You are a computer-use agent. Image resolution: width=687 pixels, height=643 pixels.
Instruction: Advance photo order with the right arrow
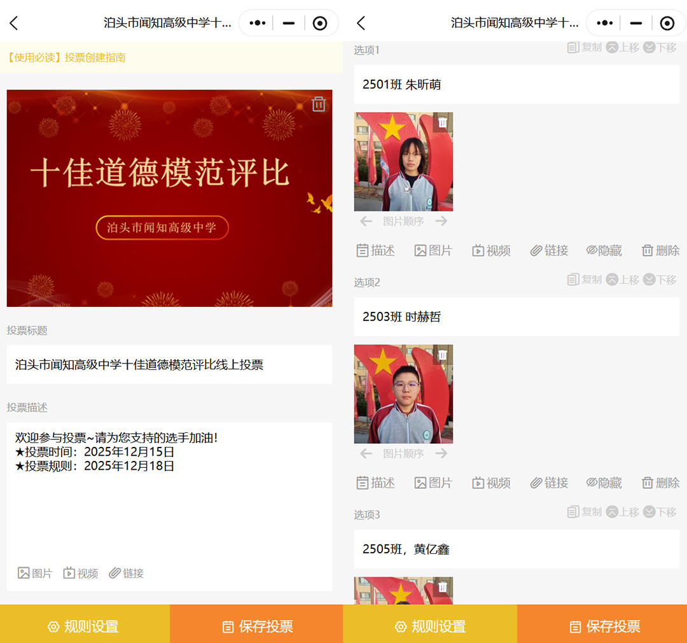(x=442, y=221)
